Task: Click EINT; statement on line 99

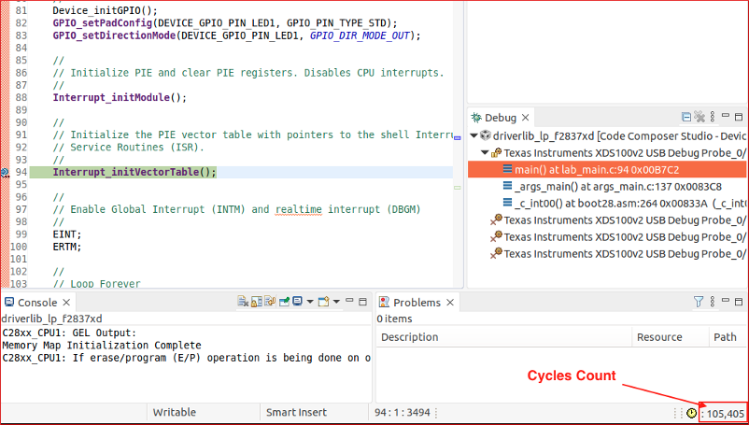Action: [67, 234]
